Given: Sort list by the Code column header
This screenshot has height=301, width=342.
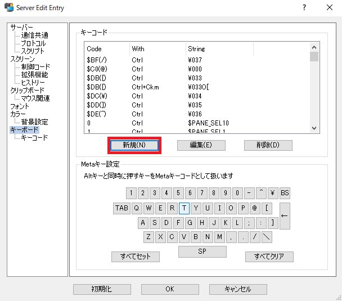Looking at the screenshot, I should click(107, 48).
